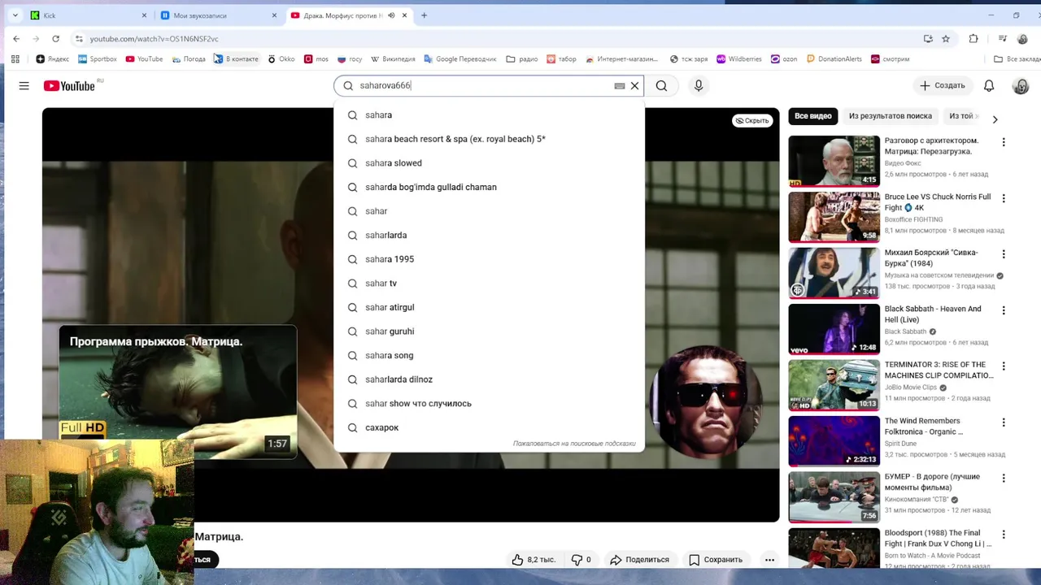This screenshot has width=1041, height=585.
Task: Choose the suggestion "sahar tv"
Action: click(489, 283)
